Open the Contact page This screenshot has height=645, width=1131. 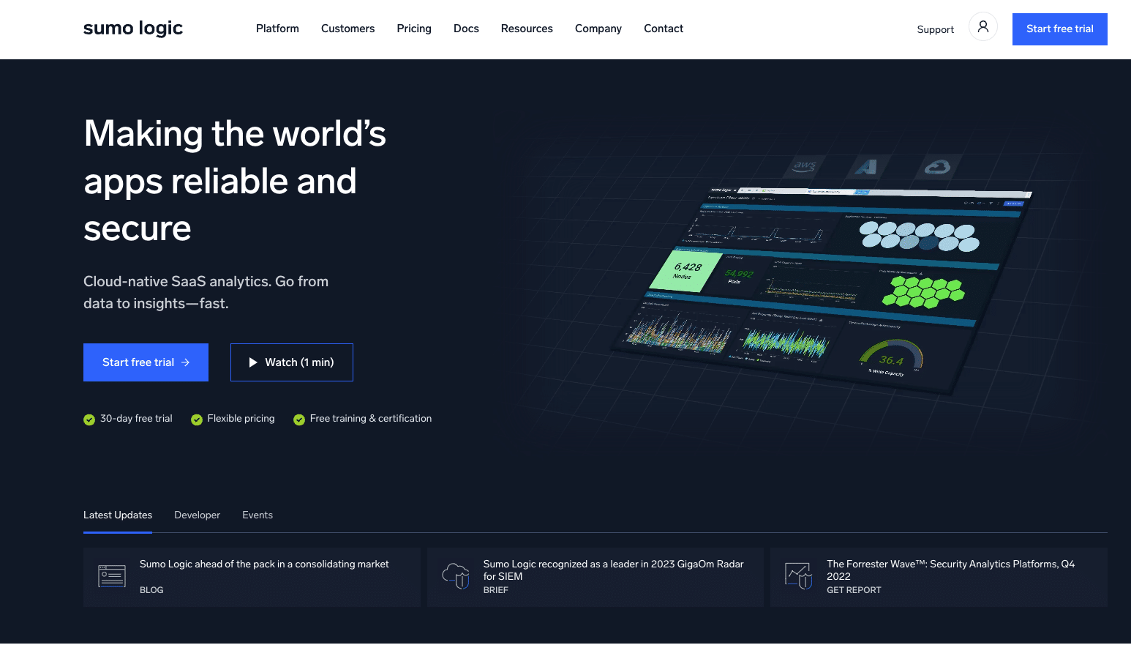(x=664, y=29)
